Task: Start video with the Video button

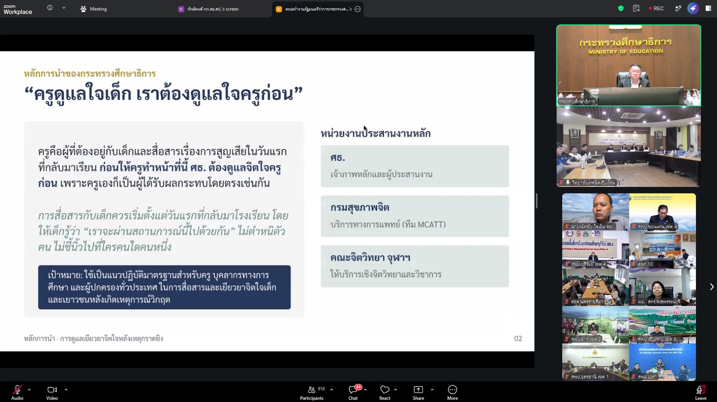Action: coord(52,392)
